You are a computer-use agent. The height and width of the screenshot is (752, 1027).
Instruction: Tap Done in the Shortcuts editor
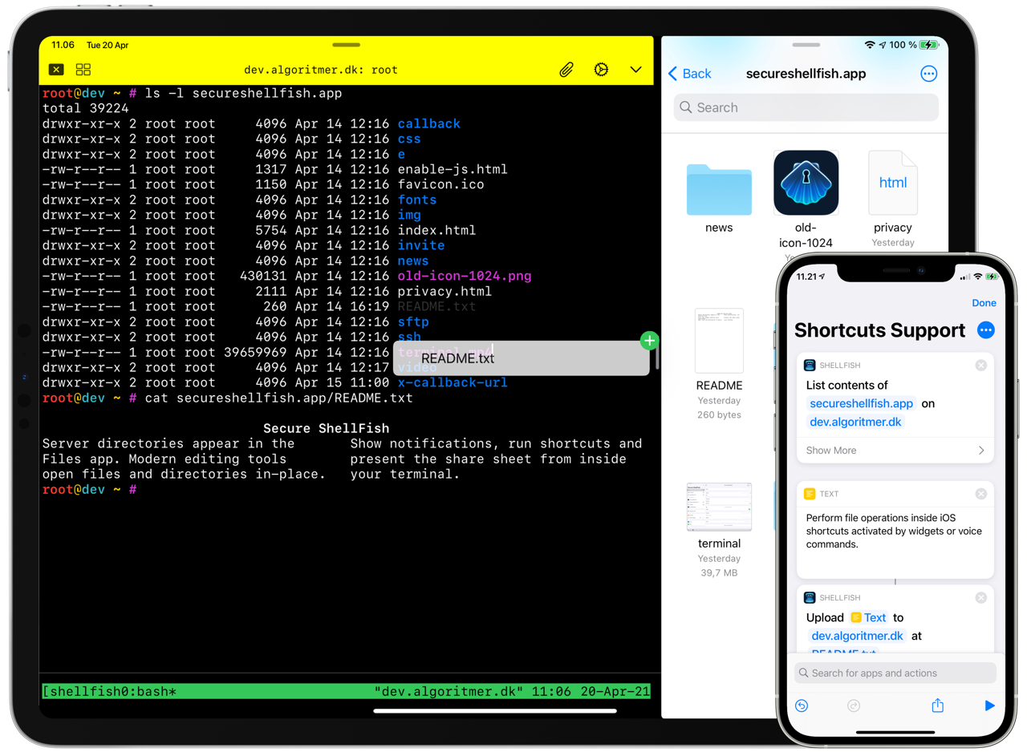(x=984, y=303)
